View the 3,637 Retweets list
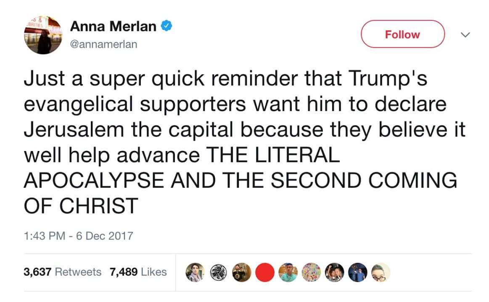This screenshot has width=489, height=302. [63, 272]
